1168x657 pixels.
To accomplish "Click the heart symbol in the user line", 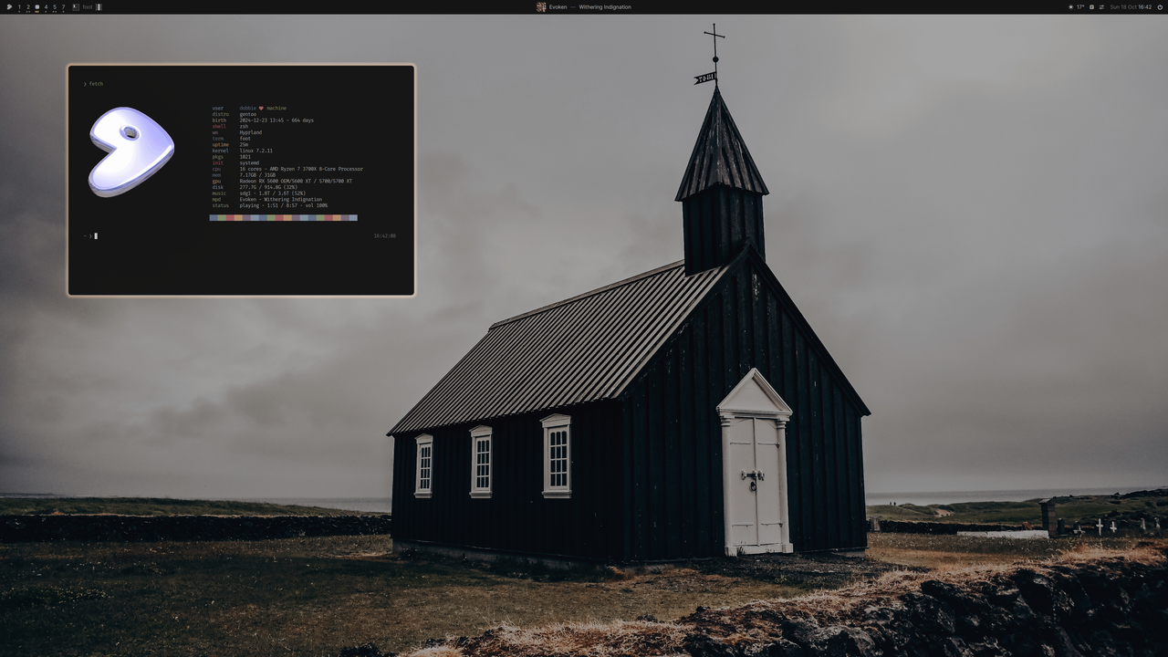I will 261,109.
